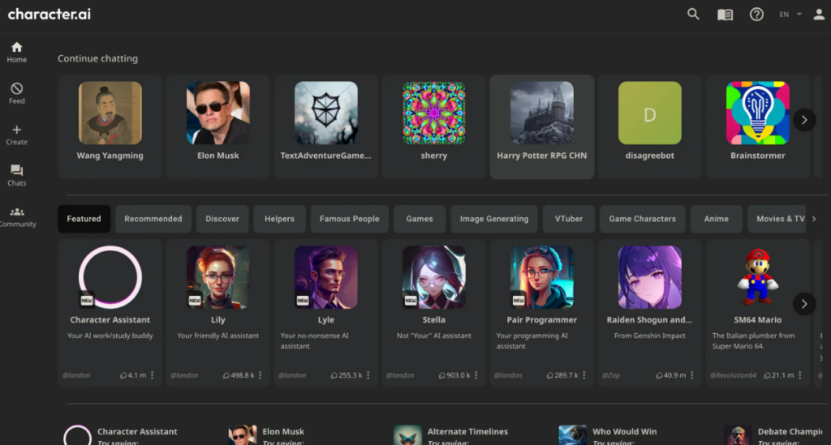Open Raiden Shogun featured card
The image size is (831, 445).
click(x=650, y=313)
